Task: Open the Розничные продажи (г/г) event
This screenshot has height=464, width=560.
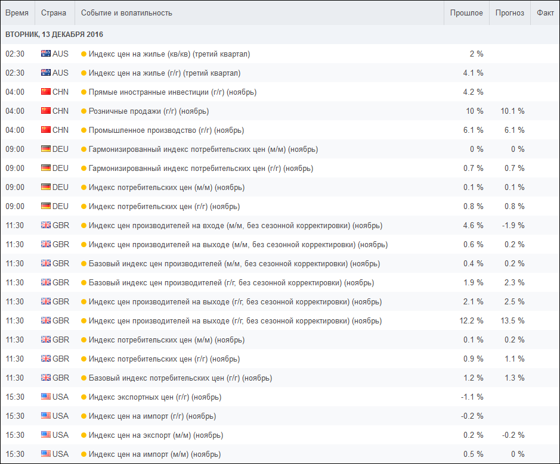Action: click(x=148, y=111)
